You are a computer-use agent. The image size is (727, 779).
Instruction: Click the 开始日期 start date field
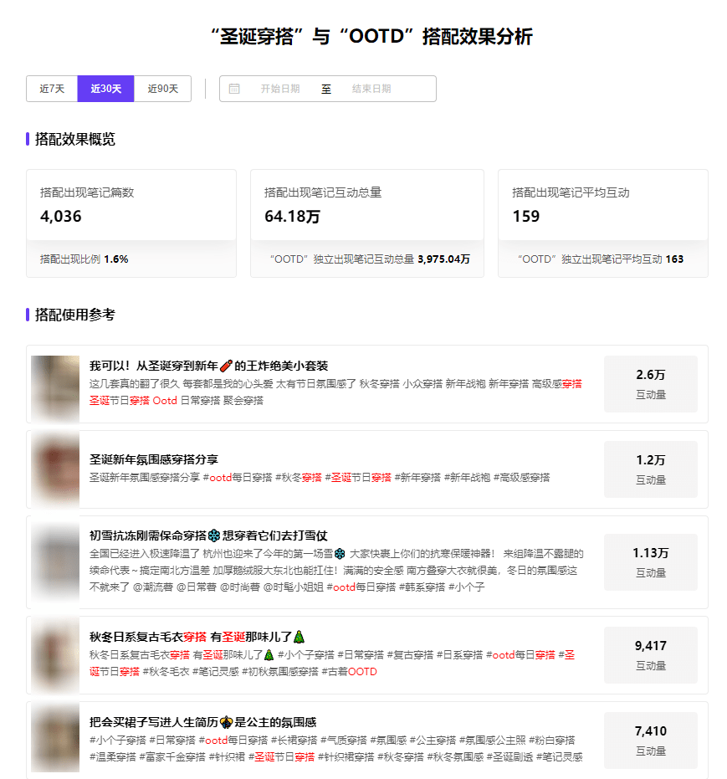click(x=280, y=89)
